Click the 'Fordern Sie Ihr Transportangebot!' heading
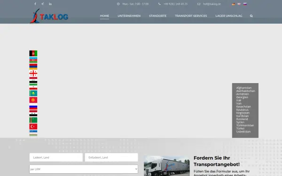282x176 pixels. 217,161
